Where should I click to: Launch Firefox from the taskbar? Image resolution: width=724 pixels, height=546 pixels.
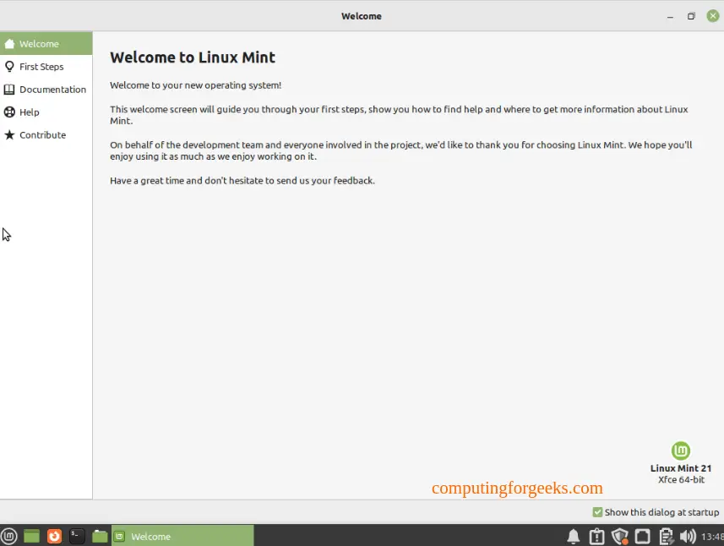tap(54, 537)
